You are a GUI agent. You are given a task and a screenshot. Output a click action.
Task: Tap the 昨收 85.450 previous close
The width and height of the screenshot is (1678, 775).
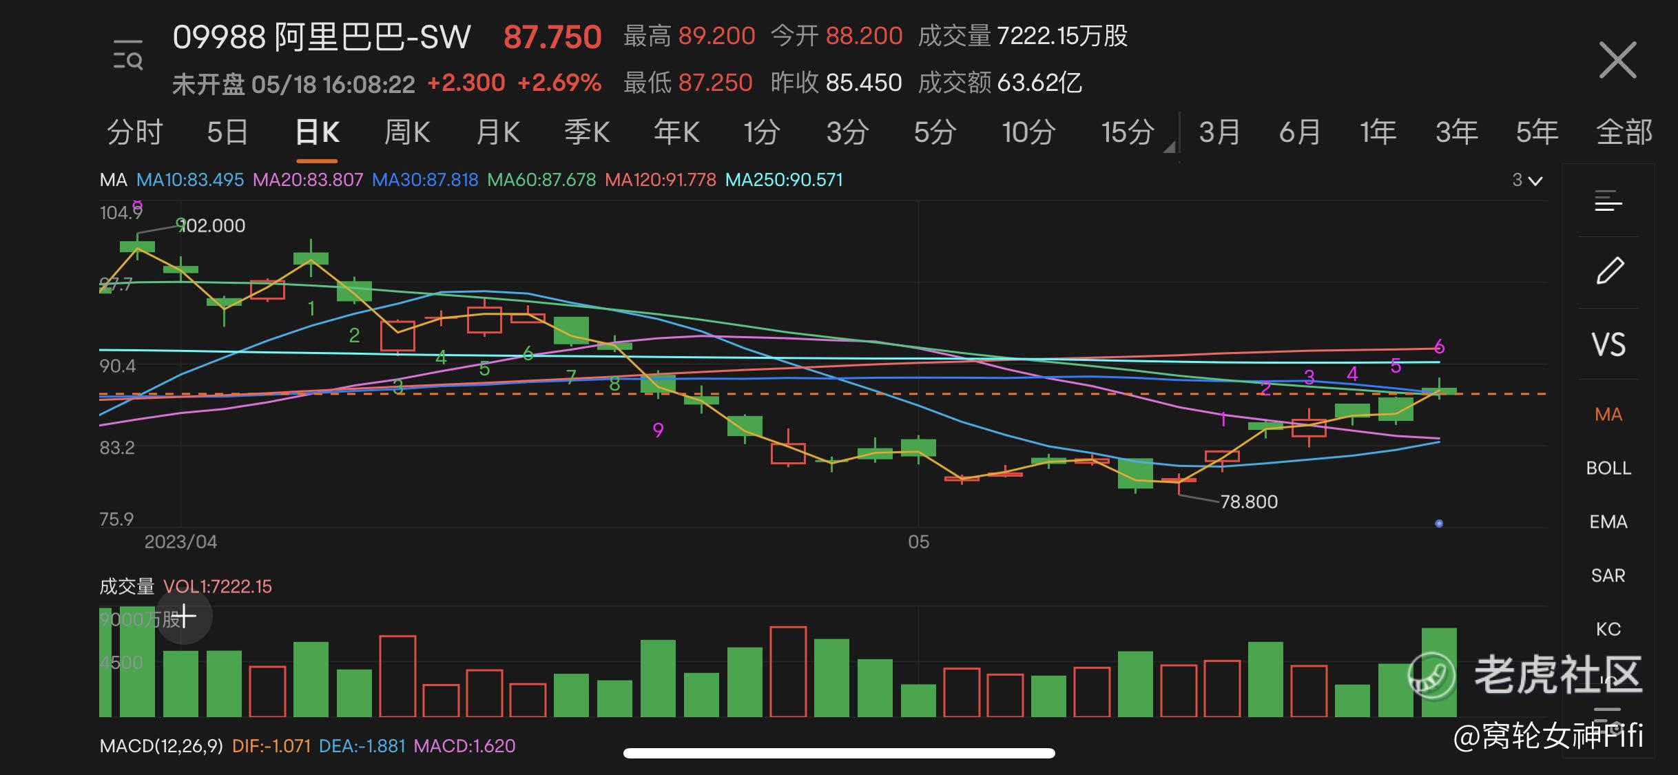click(x=836, y=83)
